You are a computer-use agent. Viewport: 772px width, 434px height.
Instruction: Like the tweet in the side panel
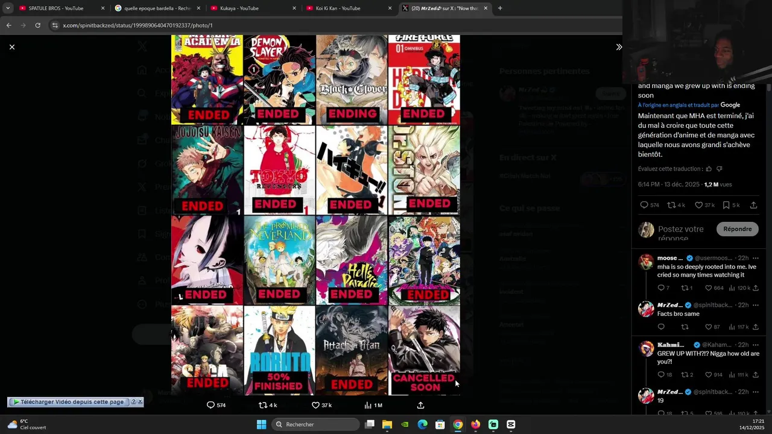tap(698, 205)
